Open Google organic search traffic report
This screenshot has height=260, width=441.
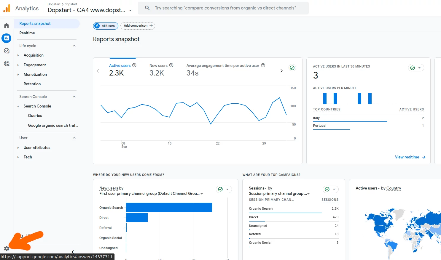[x=53, y=126]
